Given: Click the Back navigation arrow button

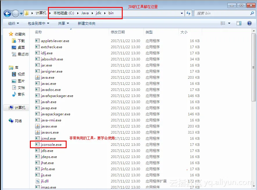Looking at the screenshot, I should [x=7, y=13].
